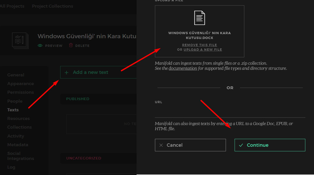Click the Preview link

(x=50, y=46)
